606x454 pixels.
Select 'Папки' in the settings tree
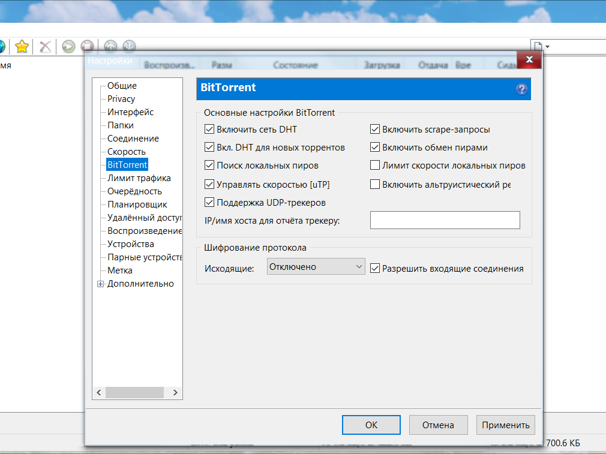tap(120, 125)
